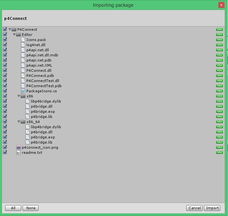Select the p4api.net.XML file name
The height and width of the screenshot is (216, 228).
39,65
